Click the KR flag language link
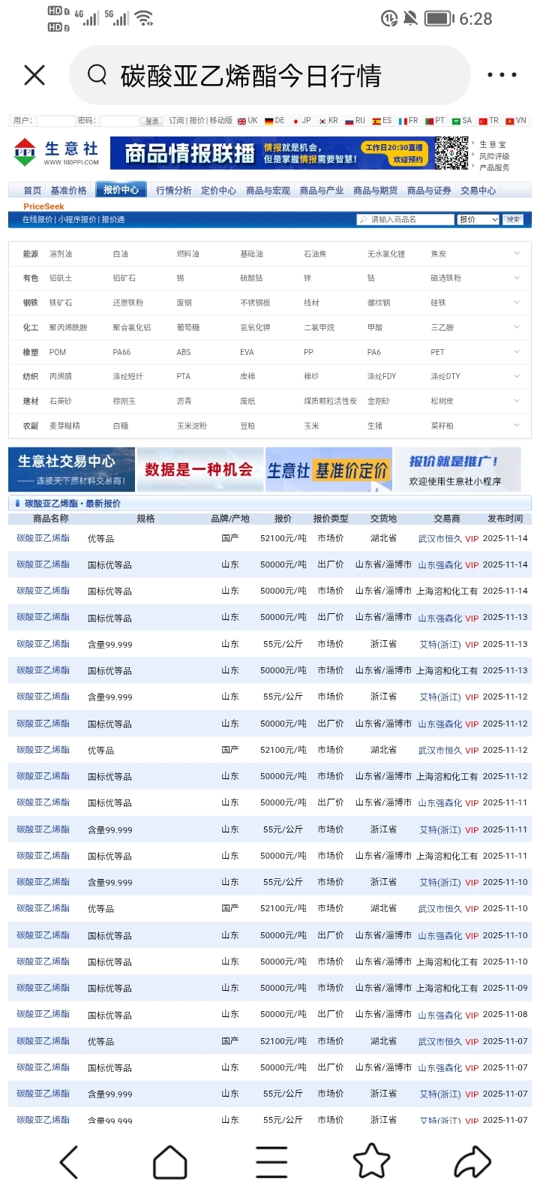The height and width of the screenshot is (1201, 540). (x=328, y=121)
